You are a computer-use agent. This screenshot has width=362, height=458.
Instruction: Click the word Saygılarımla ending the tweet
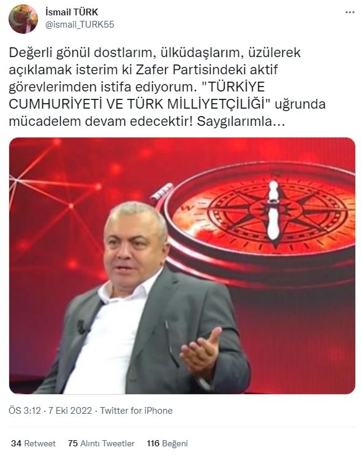tap(241, 122)
